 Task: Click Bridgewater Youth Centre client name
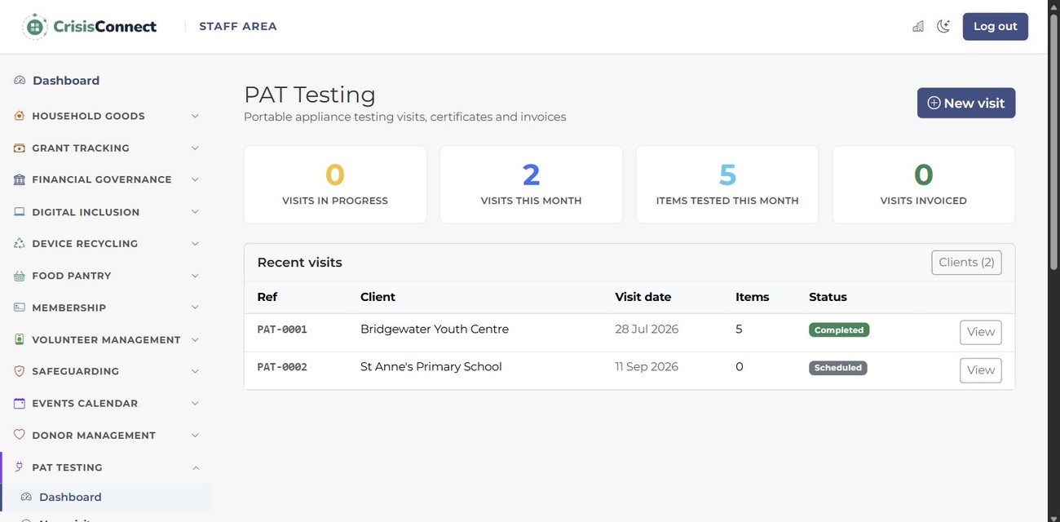pyautogui.click(x=435, y=329)
